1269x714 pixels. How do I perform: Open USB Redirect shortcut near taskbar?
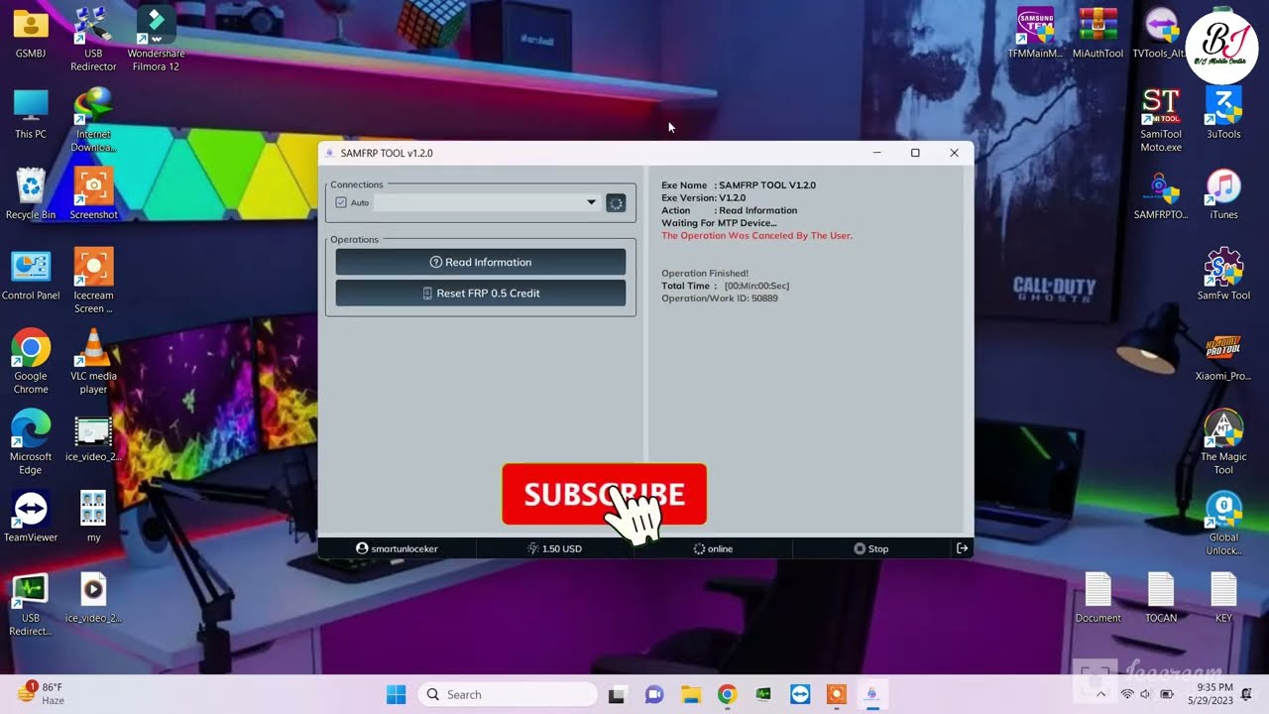click(31, 604)
